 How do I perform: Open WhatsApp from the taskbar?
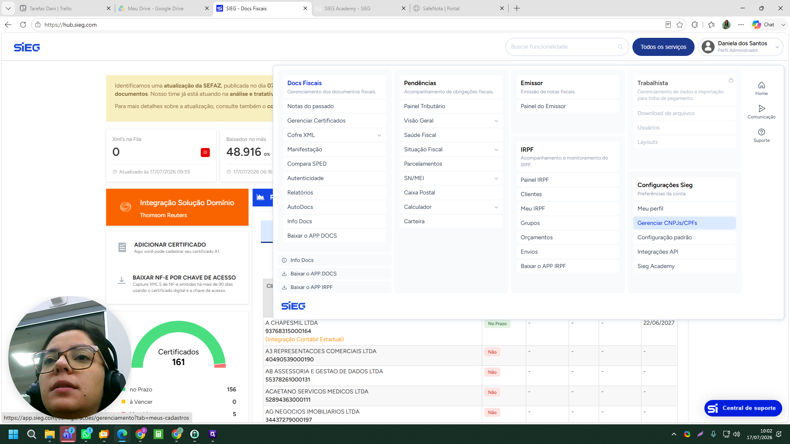point(86,434)
